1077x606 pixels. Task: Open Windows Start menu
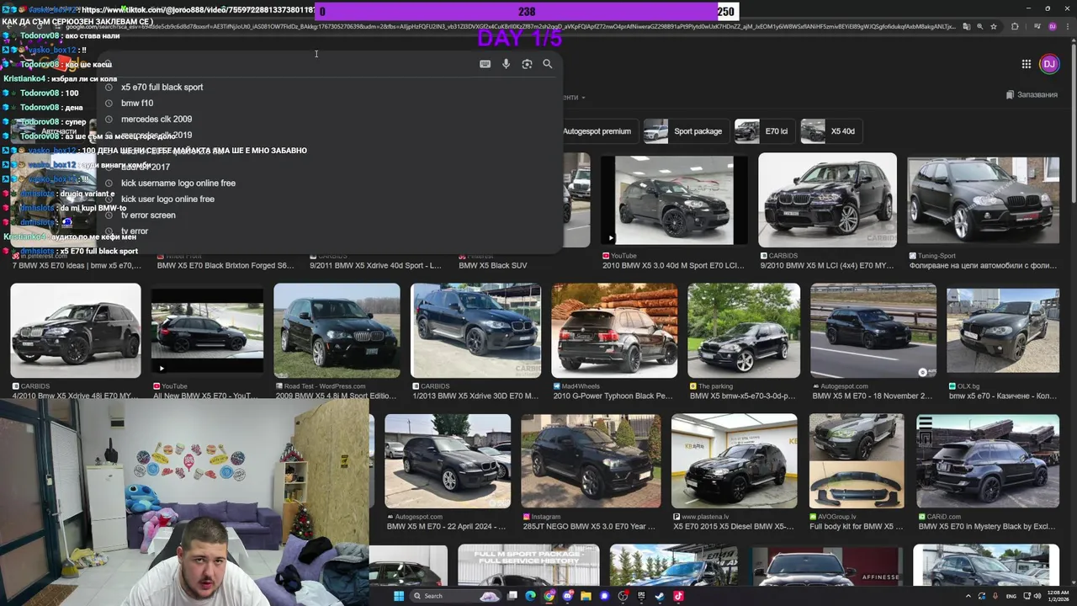tap(399, 596)
